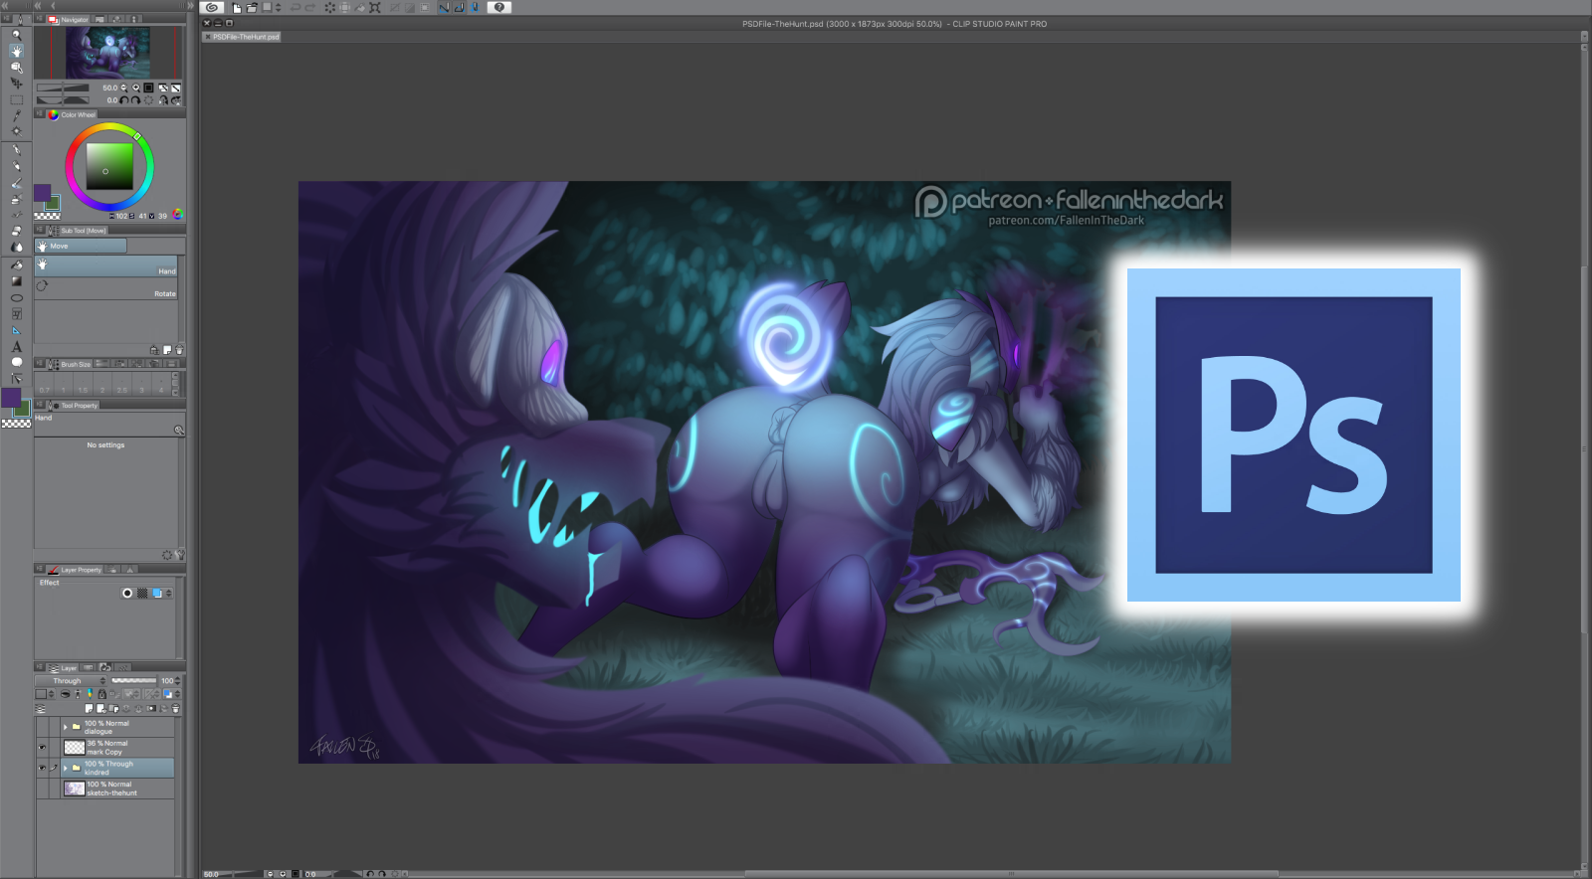Viewport: 1592px width, 879px height.
Task: Select the rectangular Selection marquee tool
Action: point(16,99)
